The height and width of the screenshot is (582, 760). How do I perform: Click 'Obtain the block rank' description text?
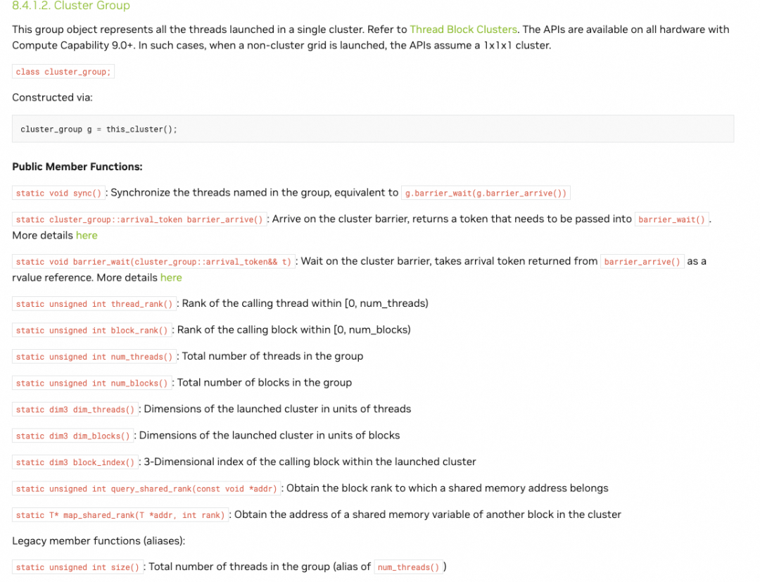[447, 488]
